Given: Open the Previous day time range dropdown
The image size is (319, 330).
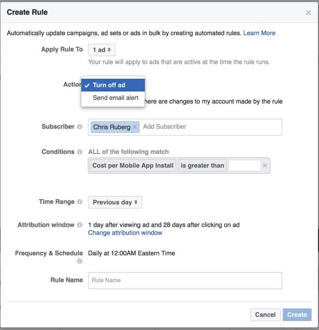Looking at the screenshot, I should [x=115, y=202].
